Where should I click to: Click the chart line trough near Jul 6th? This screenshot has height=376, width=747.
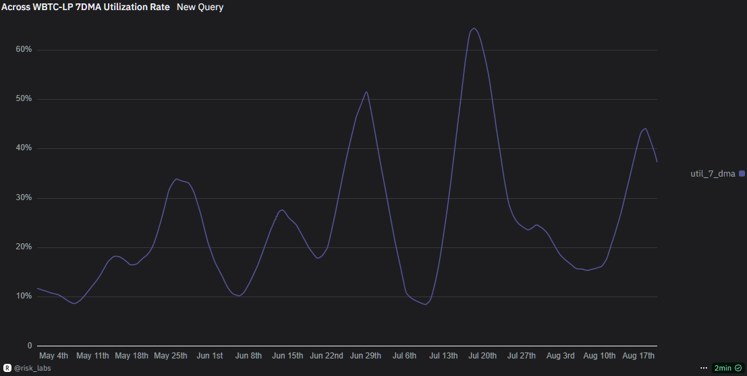424,305
